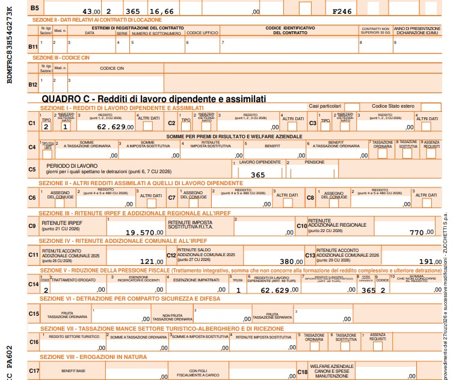Tick the C1 Altri Dati checkbox

147,126
